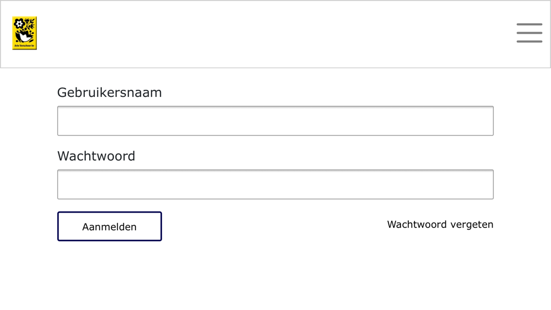
Task: Click the top line of the hamburger icon
Action: point(529,24)
